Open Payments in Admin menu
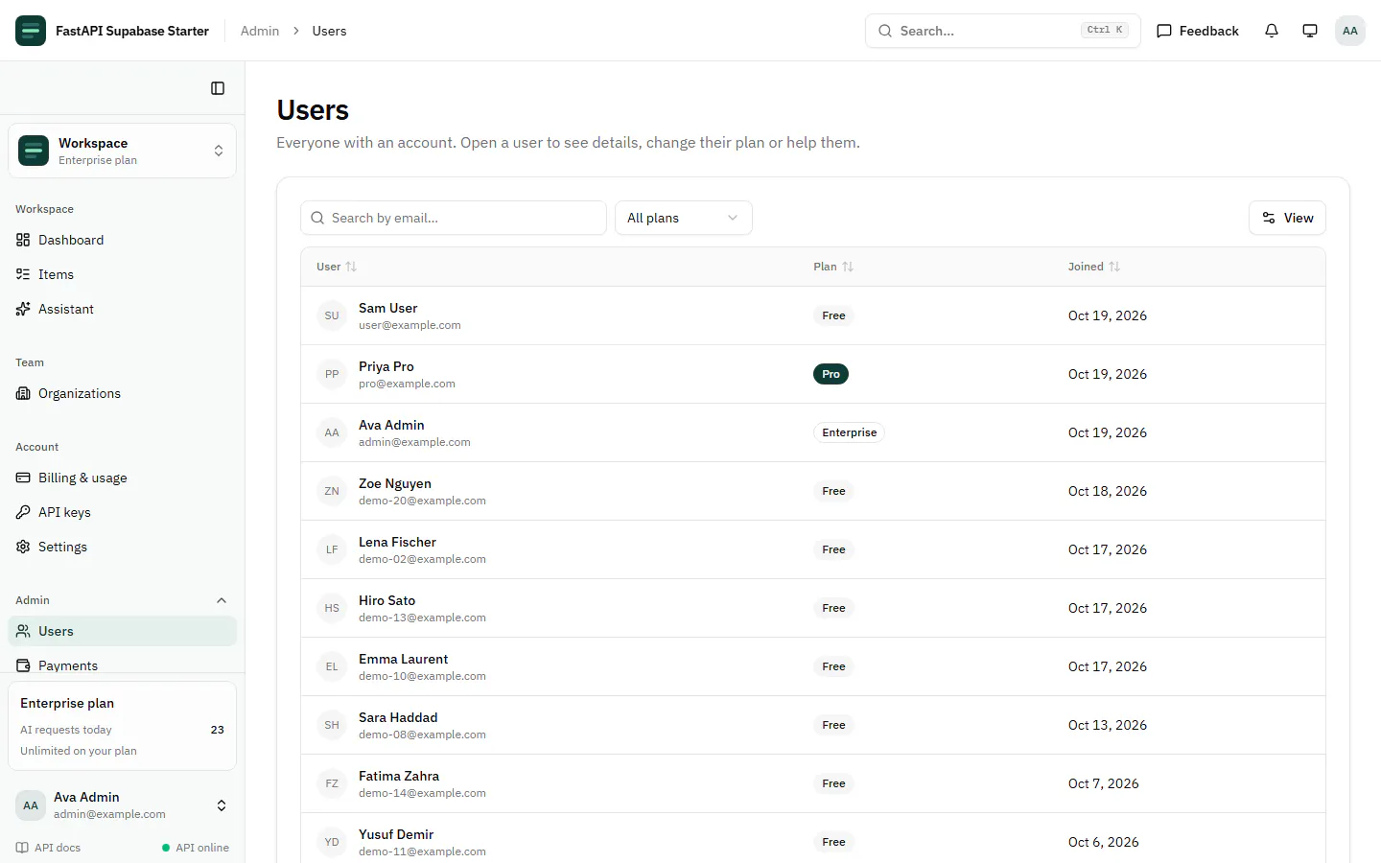1381x863 pixels. click(123, 663)
